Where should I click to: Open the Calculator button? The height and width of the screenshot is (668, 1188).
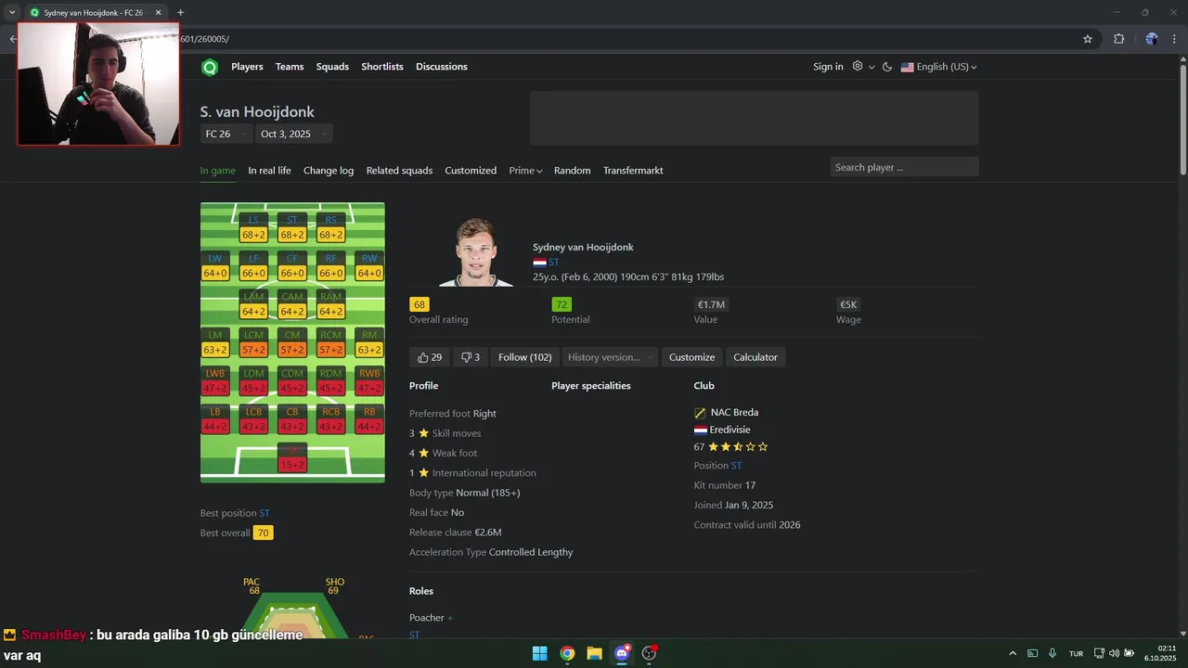click(x=755, y=357)
